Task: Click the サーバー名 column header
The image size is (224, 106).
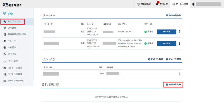Action: click(48, 24)
